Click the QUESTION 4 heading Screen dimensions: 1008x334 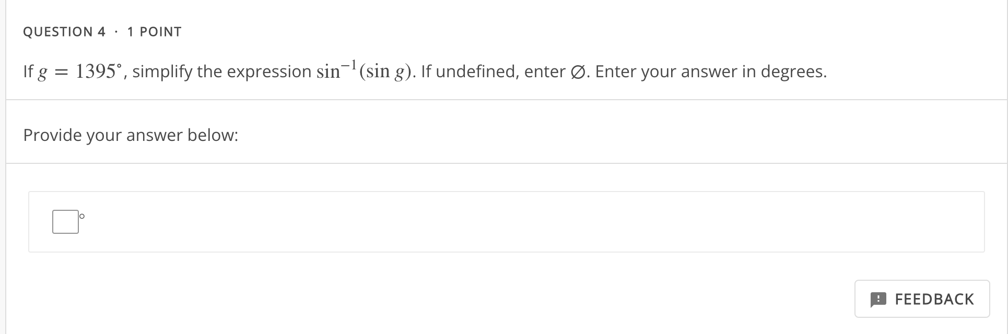(x=64, y=31)
